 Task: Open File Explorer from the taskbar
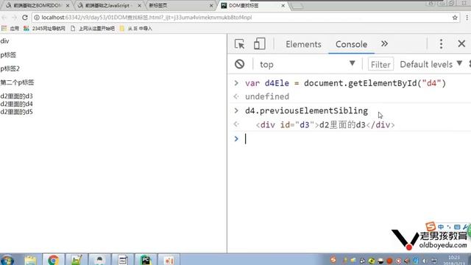30,260
